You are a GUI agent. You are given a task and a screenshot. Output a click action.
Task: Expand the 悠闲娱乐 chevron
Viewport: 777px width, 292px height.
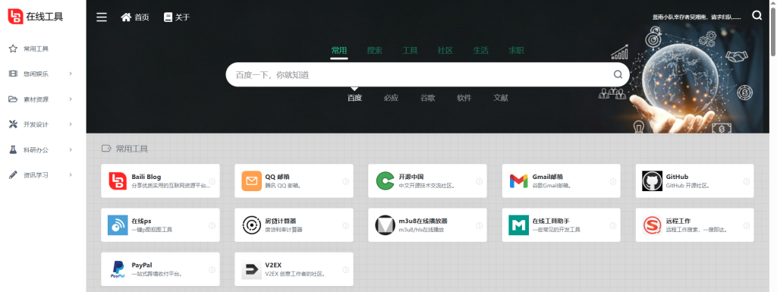tap(71, 74)
